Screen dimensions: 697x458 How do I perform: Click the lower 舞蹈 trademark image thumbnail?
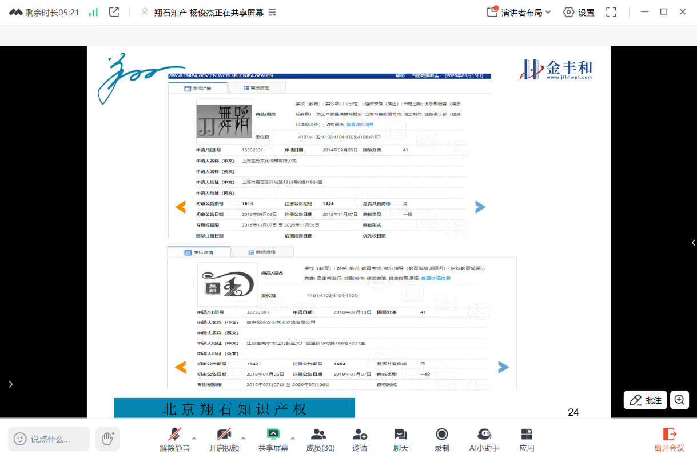point(227,284)
